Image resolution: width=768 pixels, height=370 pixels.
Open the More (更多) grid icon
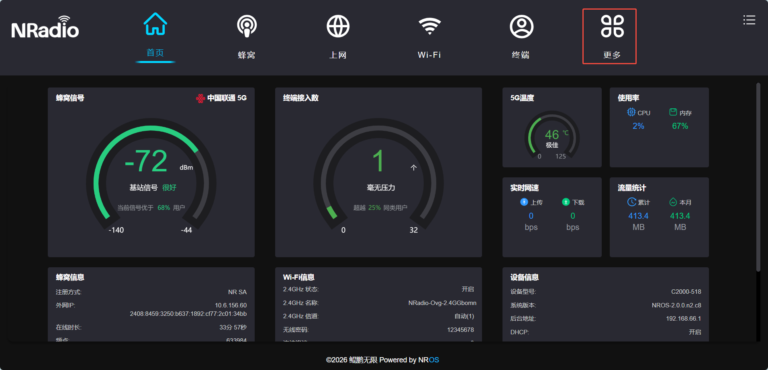tap(612, 26)
